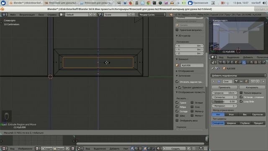Screen dimensions: 268x151
Task: Click the 3D cursor Z position field
Action: click(x=189, y=53)
